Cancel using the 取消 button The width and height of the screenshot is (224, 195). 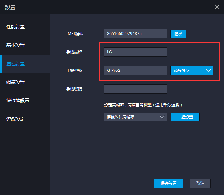tap(200, 183)
